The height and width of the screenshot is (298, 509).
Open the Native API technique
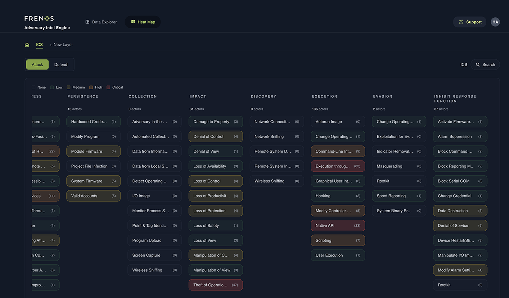click(338, 226)
